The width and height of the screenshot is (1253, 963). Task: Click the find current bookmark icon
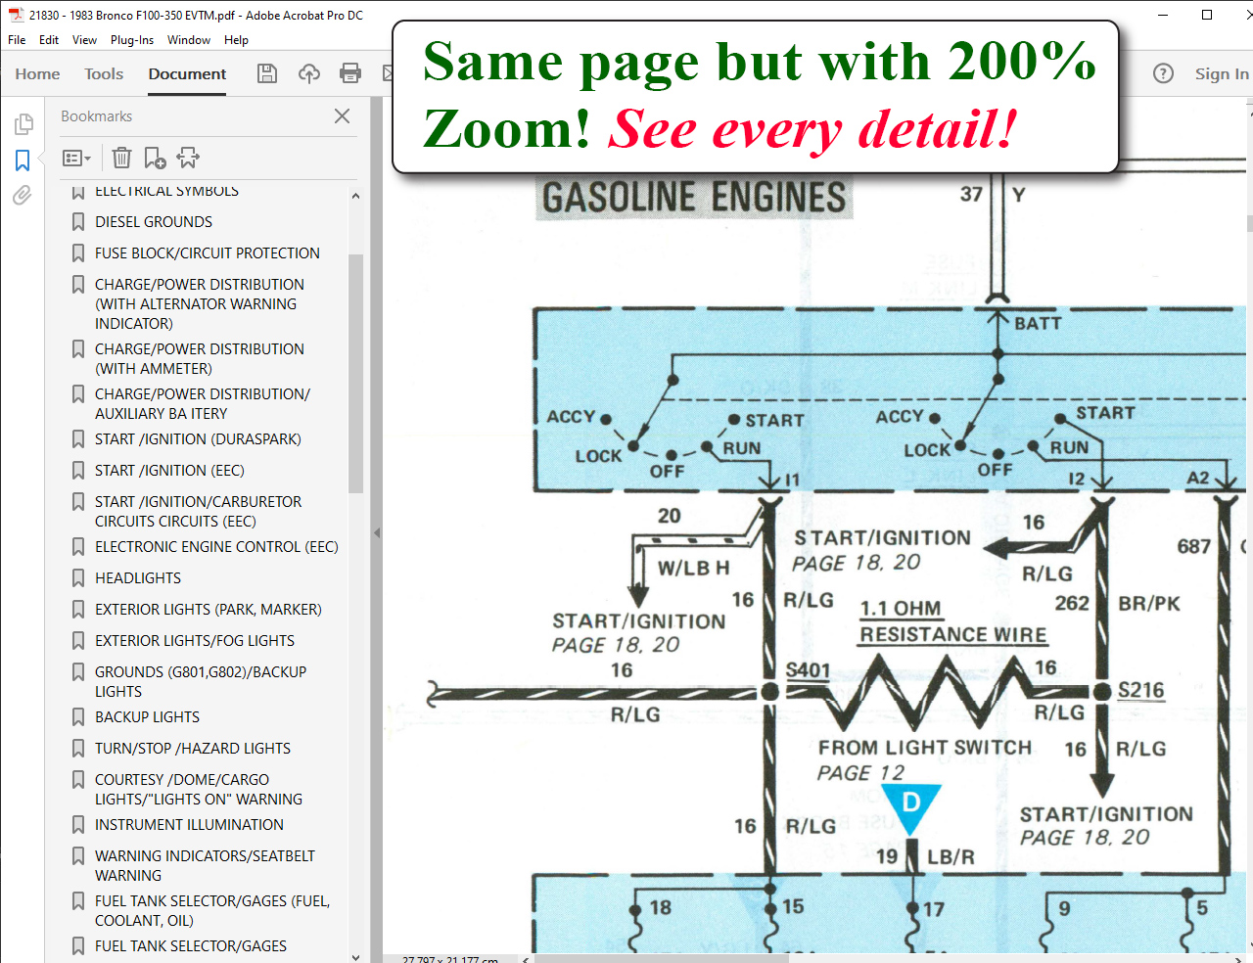coord(188,158)
